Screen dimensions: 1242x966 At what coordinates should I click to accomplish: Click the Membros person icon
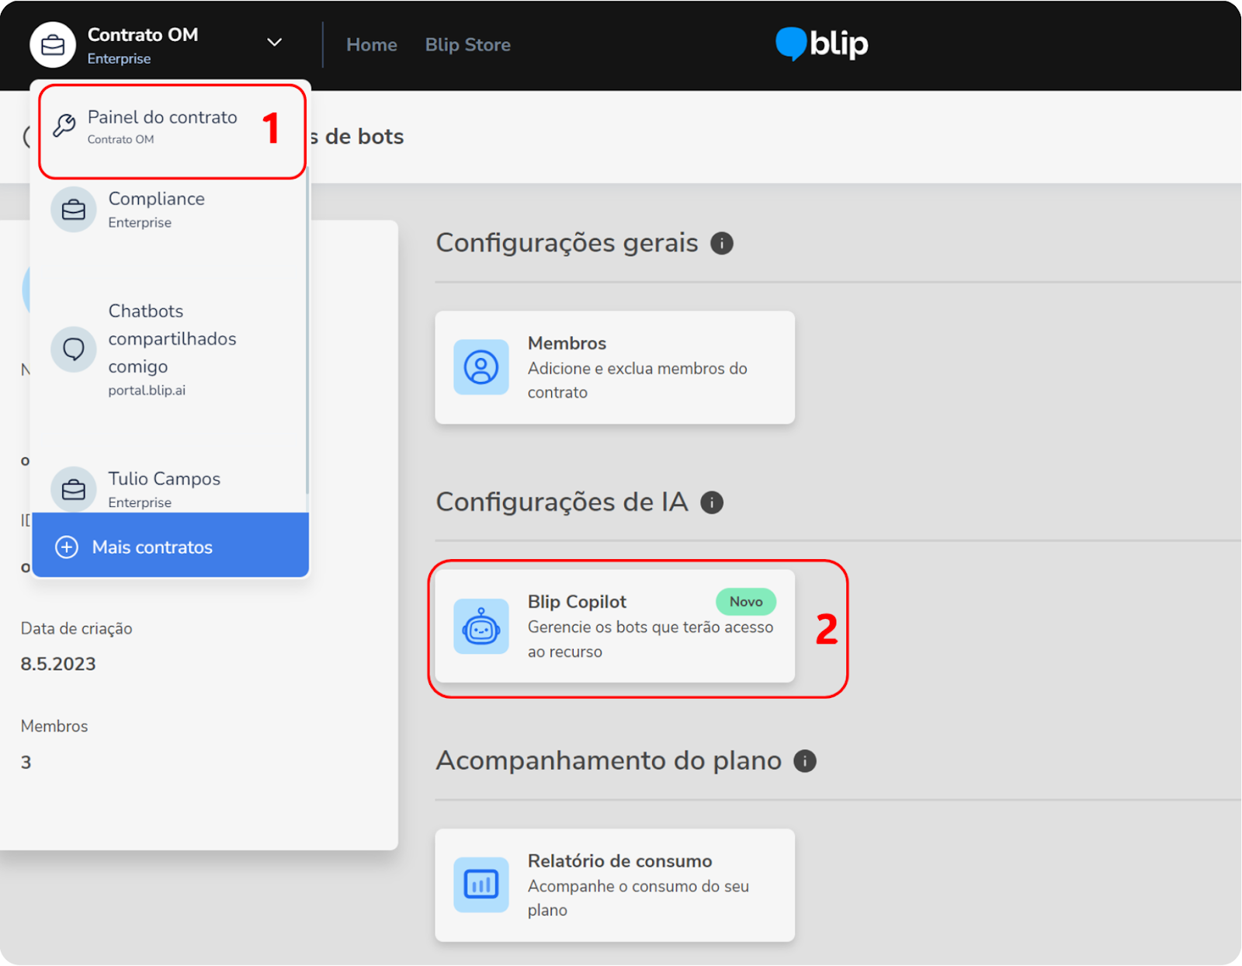point(481,367)
